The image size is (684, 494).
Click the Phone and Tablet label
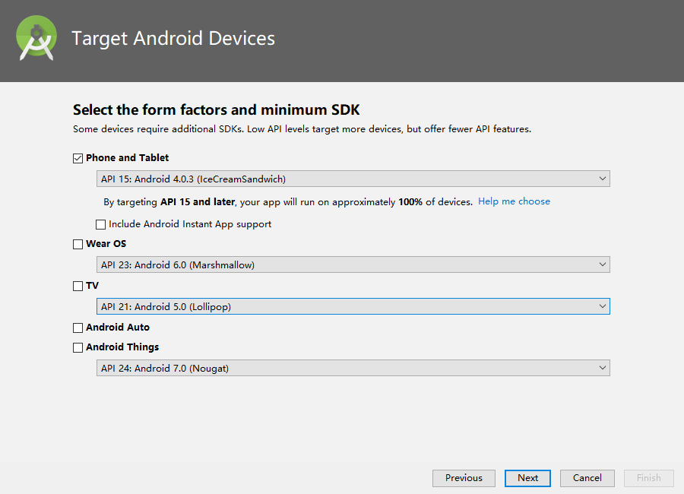(128, 158)
